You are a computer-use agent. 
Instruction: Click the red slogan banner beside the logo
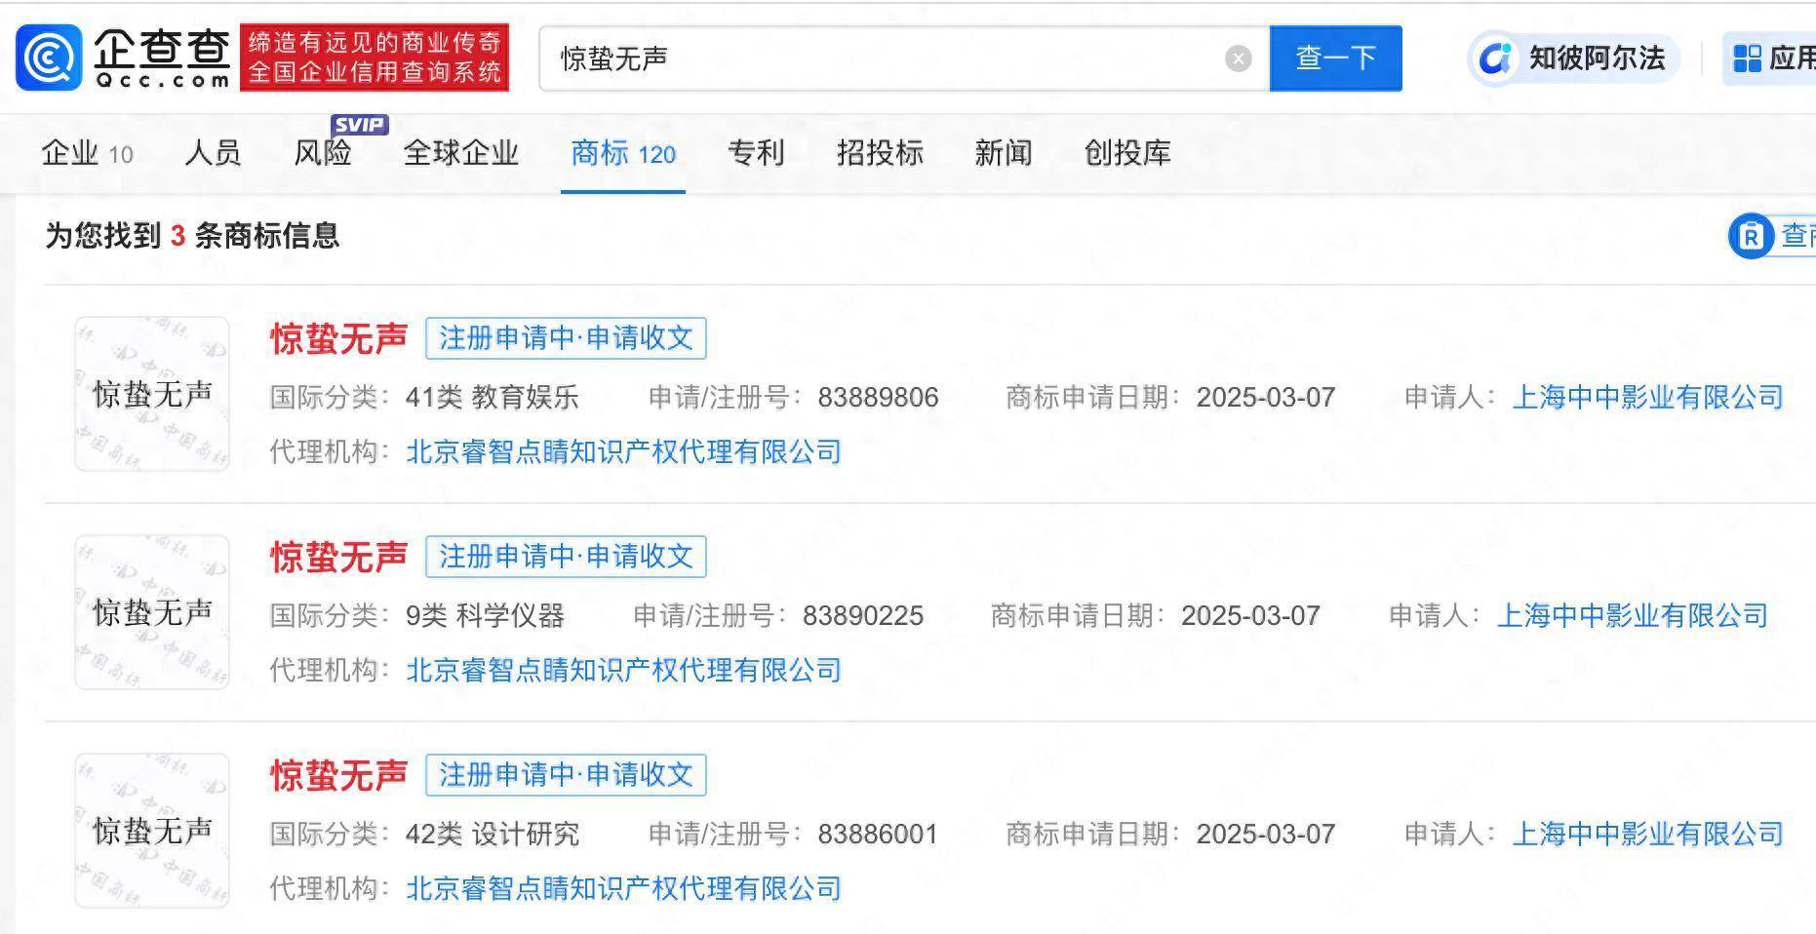[x=375, y=58]
